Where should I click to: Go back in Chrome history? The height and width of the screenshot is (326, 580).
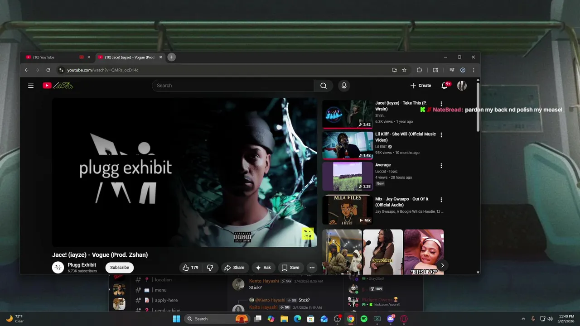click(27, 70)
